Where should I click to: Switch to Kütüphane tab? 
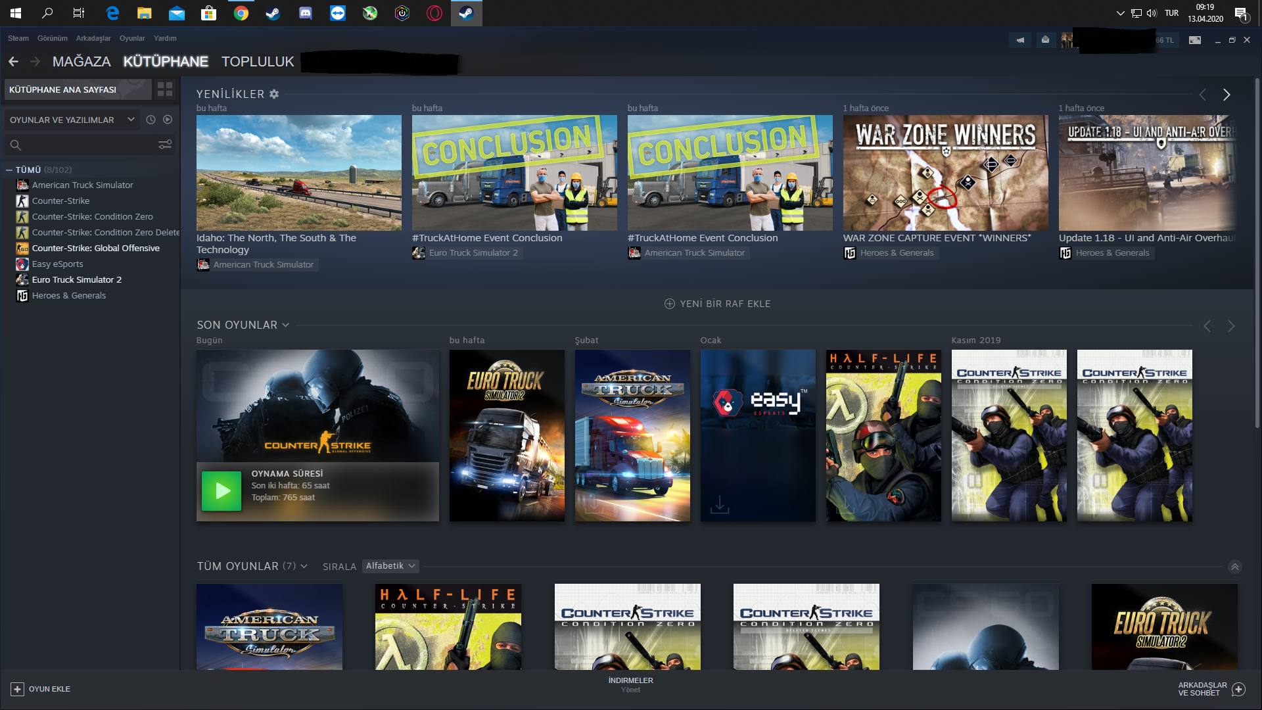coord(166,61)
